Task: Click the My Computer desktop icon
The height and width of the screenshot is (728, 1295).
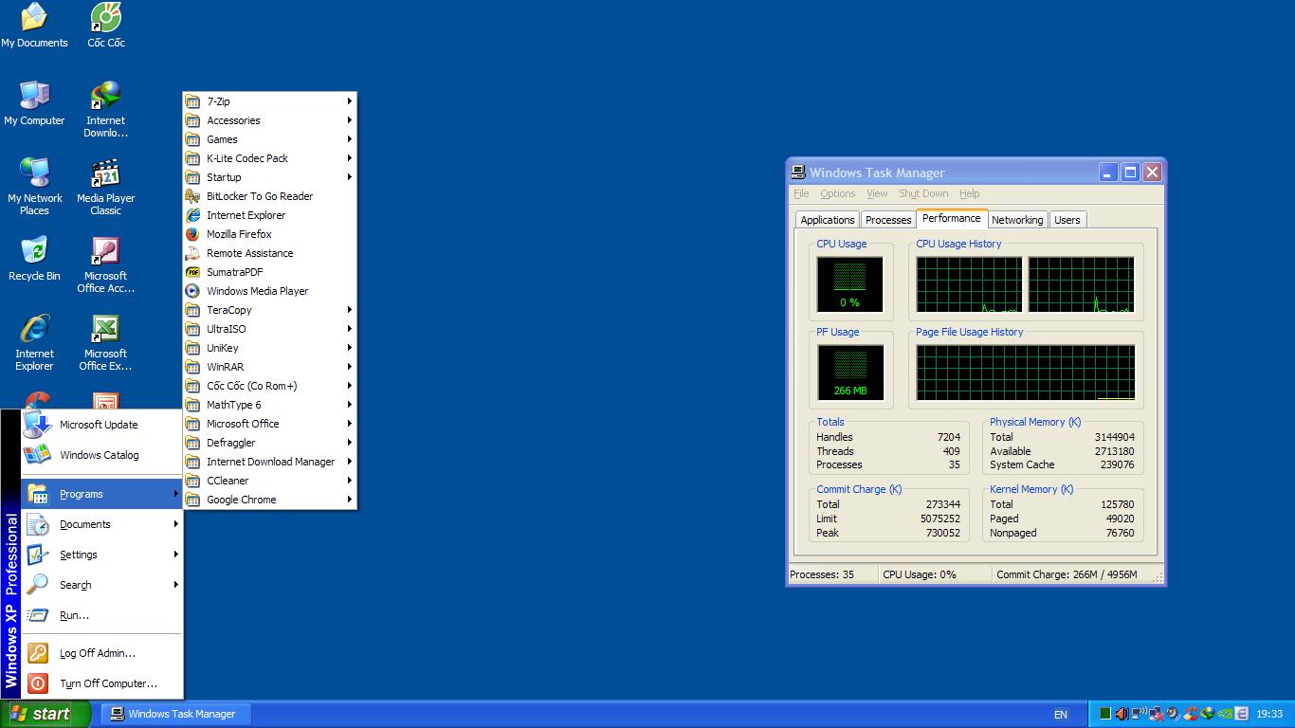Action: [x=34, y=103]
